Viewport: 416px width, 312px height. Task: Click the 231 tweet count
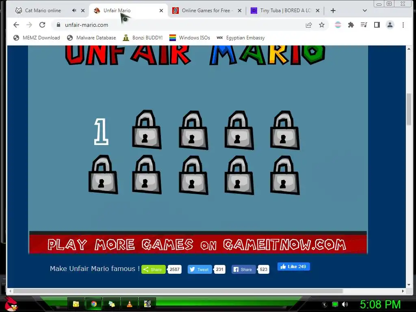click(220, 269)
